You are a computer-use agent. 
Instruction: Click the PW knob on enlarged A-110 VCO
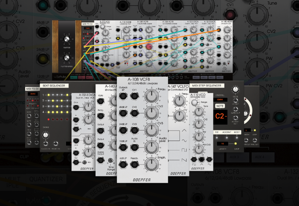point(199,137)
